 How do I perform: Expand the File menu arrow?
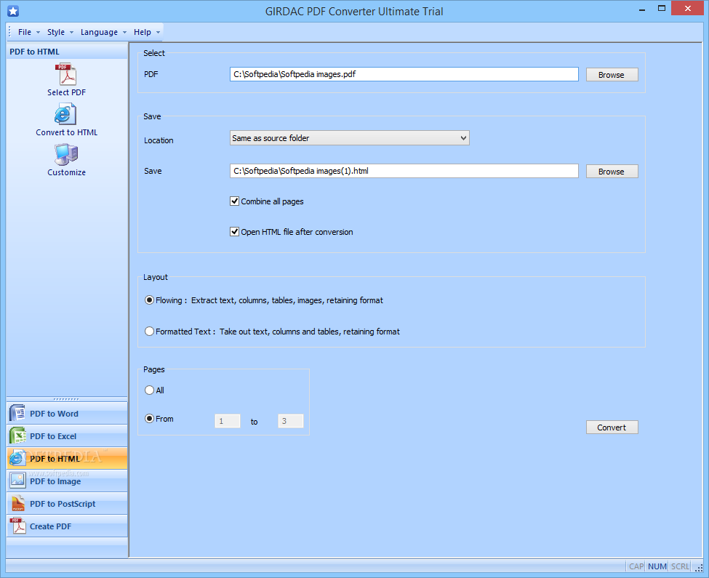pyautogui.click(x=38, y=33)
